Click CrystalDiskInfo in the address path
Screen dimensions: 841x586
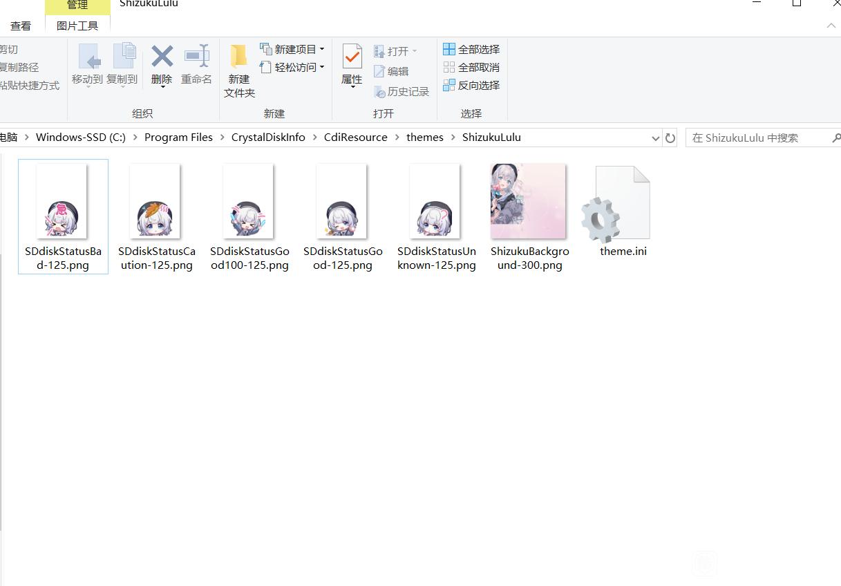pyautogui.click(x=268, y=137)
